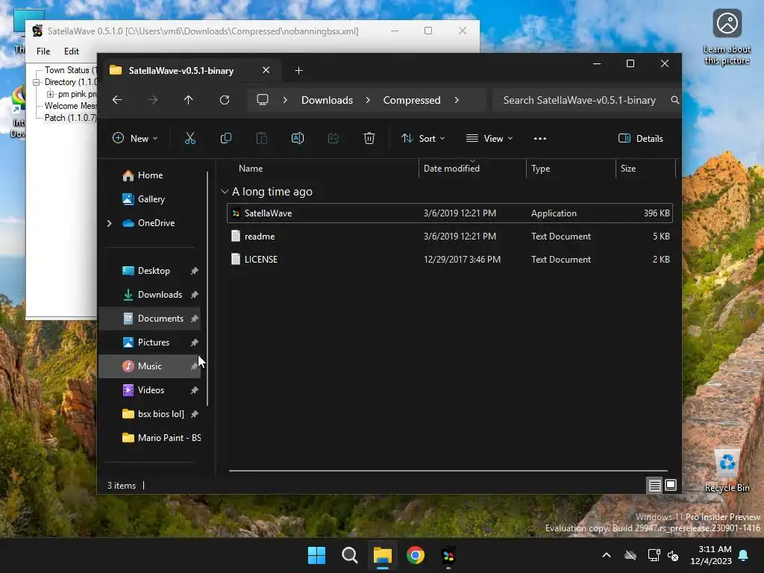Refresh the folder view
Viewport: 764px width, 573px height.
pyautogui.click(x=225, y=100)
